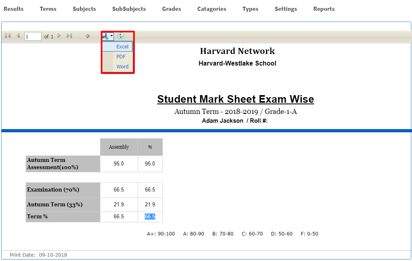Click the 'of 1' page count text
412x261 pixels.
click(x=49, y=36)
